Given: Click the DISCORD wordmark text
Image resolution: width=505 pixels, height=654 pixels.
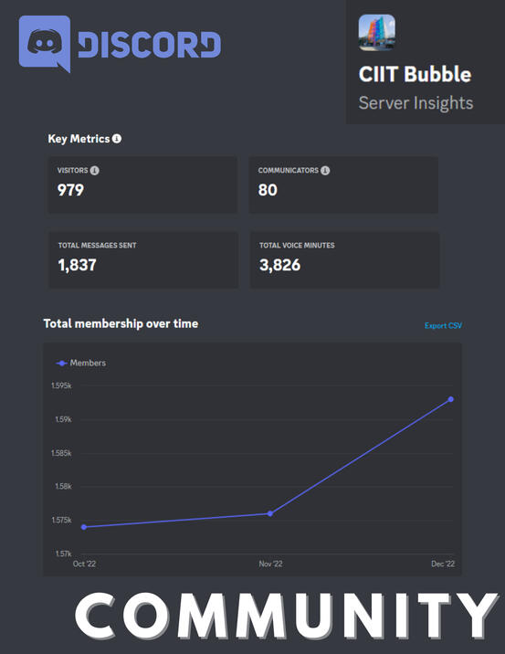Looking at the screenshot, I should click(x=149, y=45).
